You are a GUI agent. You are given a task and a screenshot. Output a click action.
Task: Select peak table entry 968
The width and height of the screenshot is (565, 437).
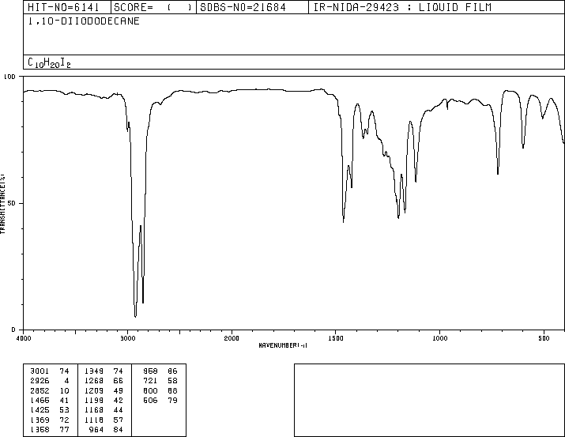(x=150, y=371)
